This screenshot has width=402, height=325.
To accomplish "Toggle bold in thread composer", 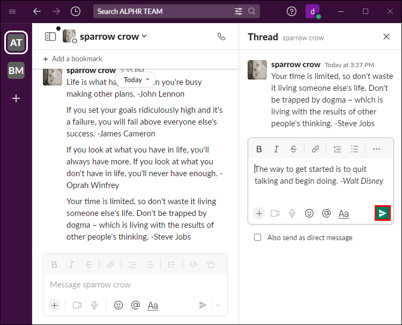I will 259,149.
